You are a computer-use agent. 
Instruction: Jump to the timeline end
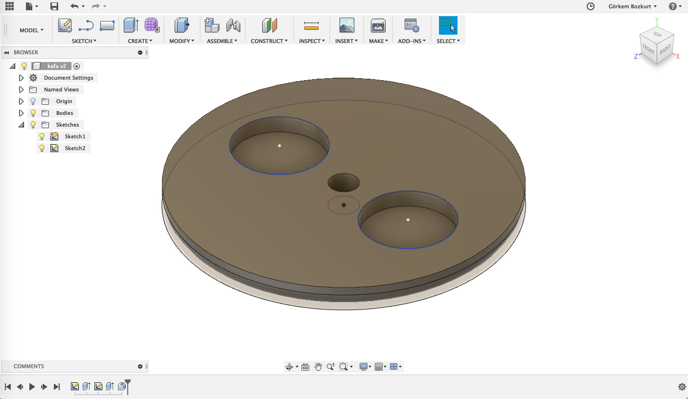click(x=57, y=387)
